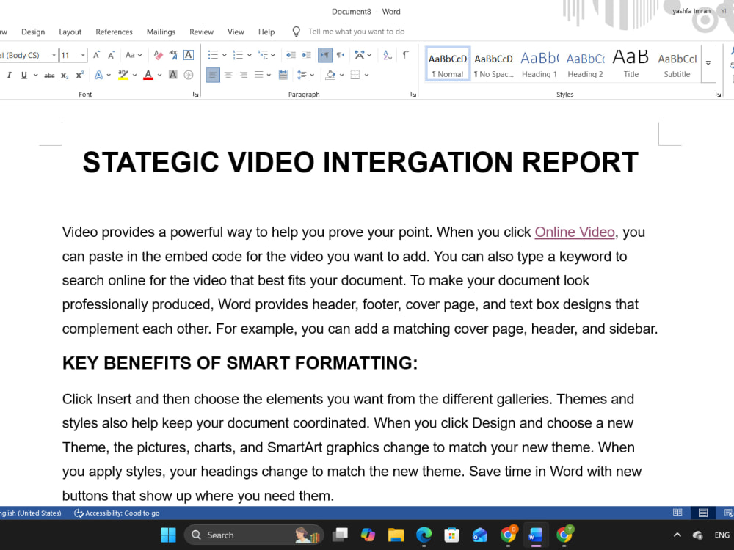Expand the Bullets list dropdown arrow

[x=224, y=55]
